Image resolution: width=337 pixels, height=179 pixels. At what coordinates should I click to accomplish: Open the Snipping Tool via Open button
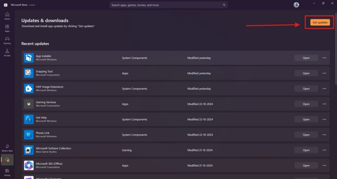[x=306, y=73]
